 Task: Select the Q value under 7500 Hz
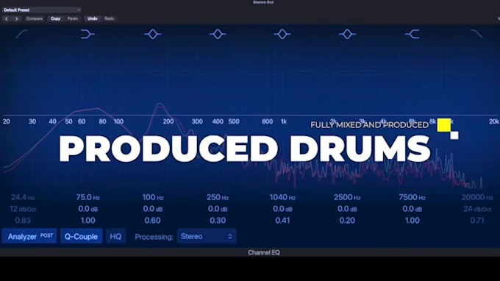[x=413, y=221]
